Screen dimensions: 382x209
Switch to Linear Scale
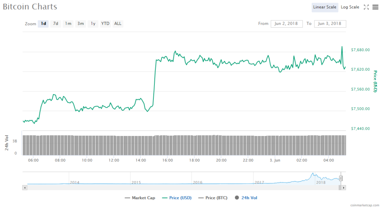click(325, 7)
